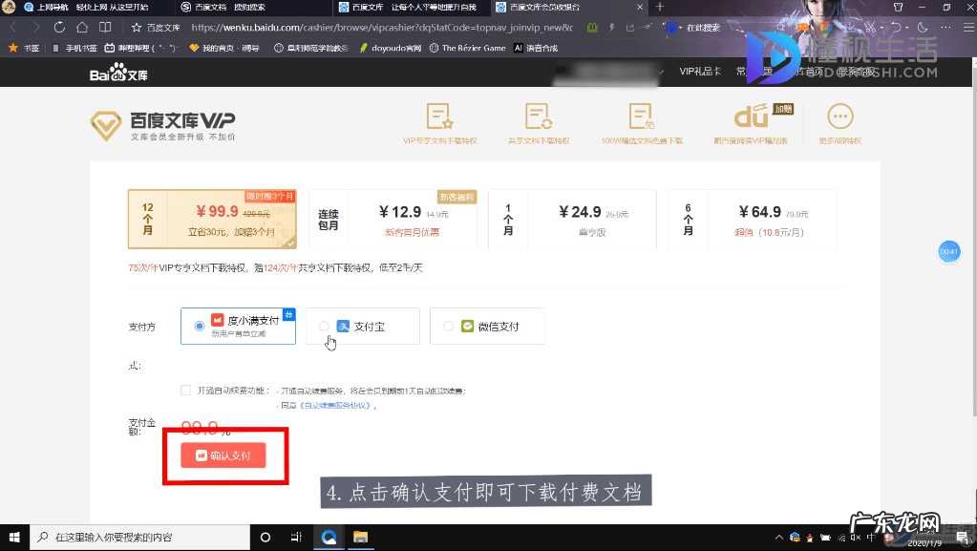Click the 共享文档下载特权 document icon
Screen dimensions: 977x551
click(x=540, y=115)
